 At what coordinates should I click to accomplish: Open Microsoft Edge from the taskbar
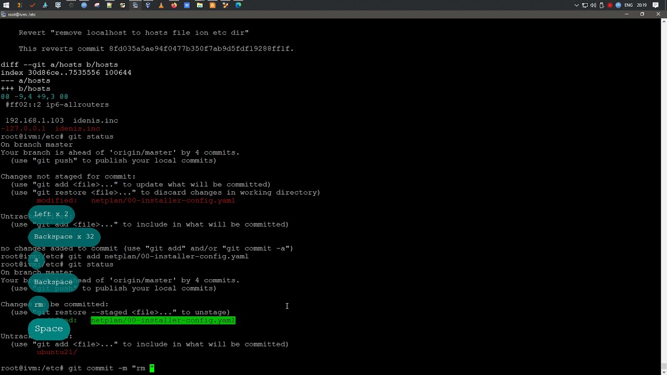tap(238, 5)
